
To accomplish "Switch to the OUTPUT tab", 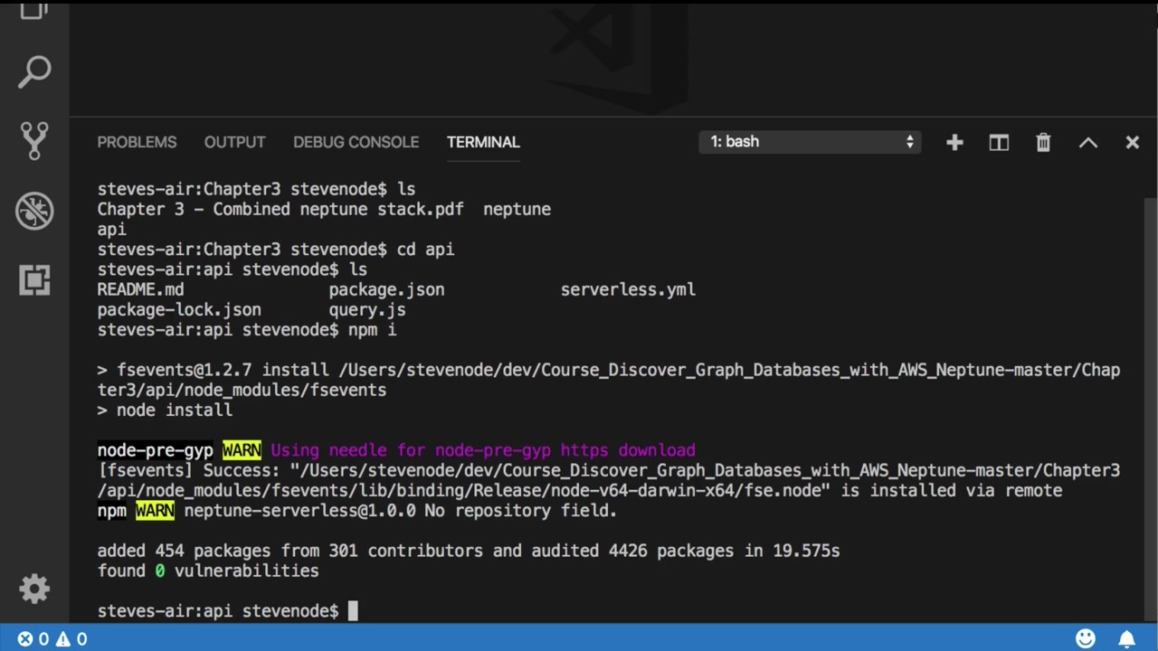I will 234,142.
